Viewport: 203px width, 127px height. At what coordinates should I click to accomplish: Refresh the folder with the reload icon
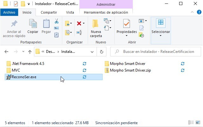pos(101,52)
